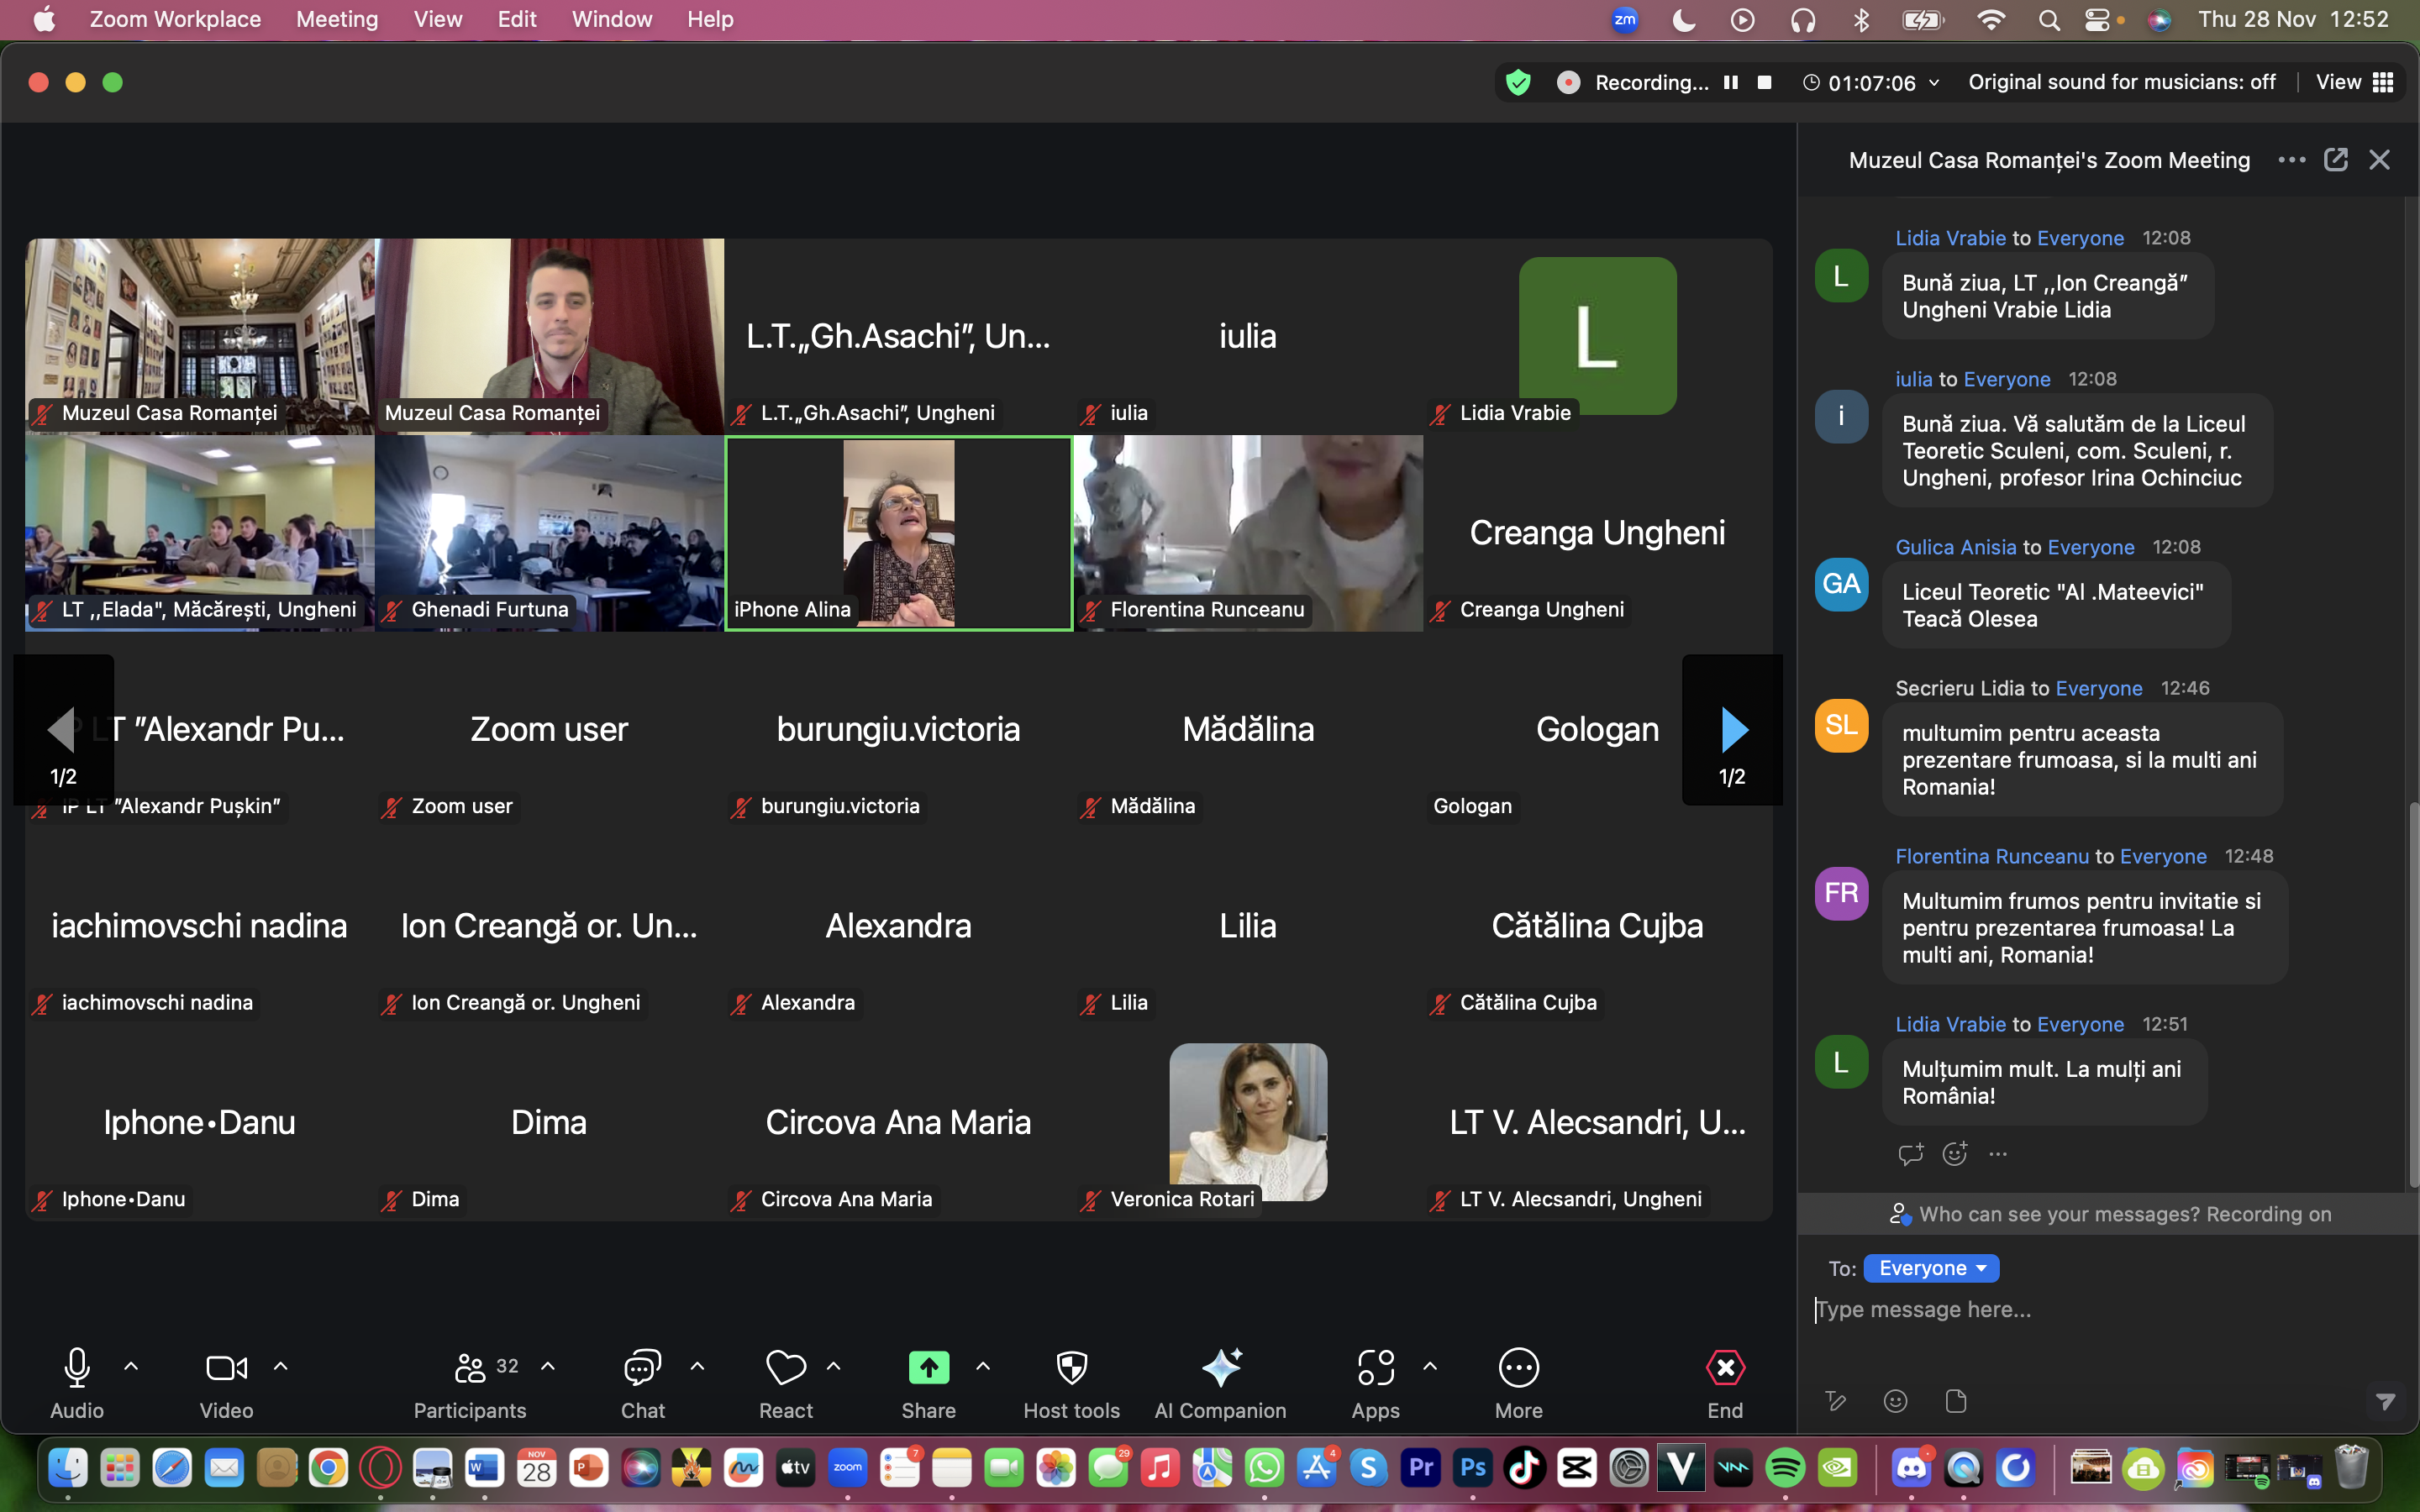Click the End meeting button
2420x1512 pixels.
coord(1725,1368)
